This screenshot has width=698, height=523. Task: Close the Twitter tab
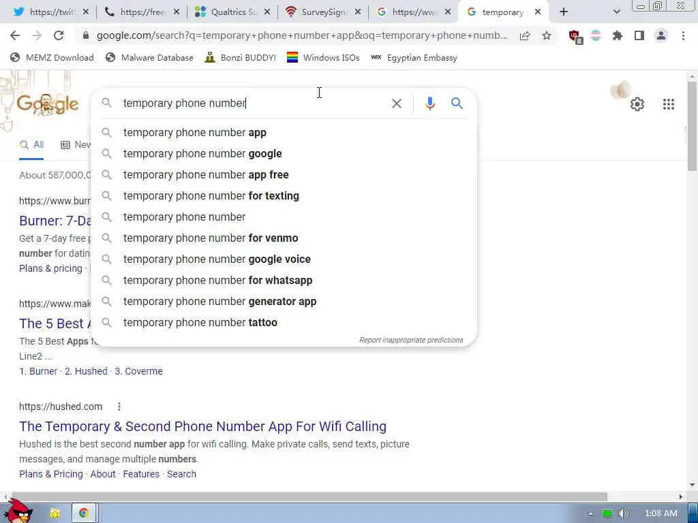(x=86, y=12)
